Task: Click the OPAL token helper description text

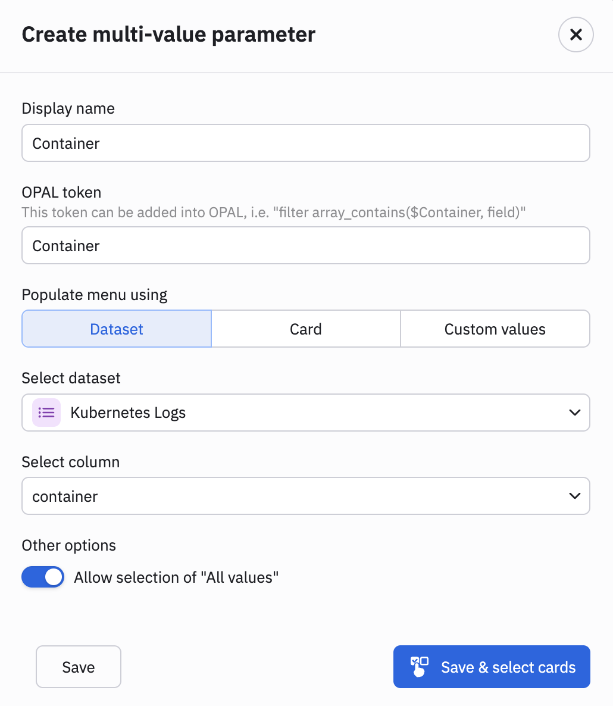Action: coord(274,212)
